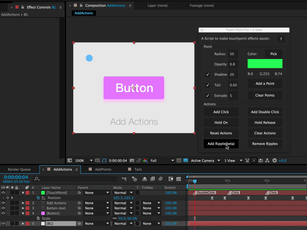Screen dimensions: 307x230
Task: Hide the TouchPoint layer with eye icon
Action: pyautogui.click(x=3, y=193)
